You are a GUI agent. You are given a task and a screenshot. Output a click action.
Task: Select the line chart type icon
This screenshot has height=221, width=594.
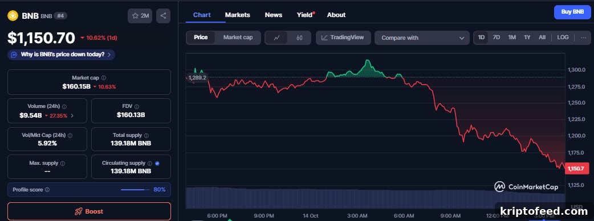276,37
